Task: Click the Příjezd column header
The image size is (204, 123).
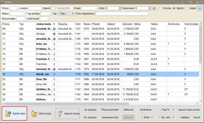Action: click(x=99, y=24)
